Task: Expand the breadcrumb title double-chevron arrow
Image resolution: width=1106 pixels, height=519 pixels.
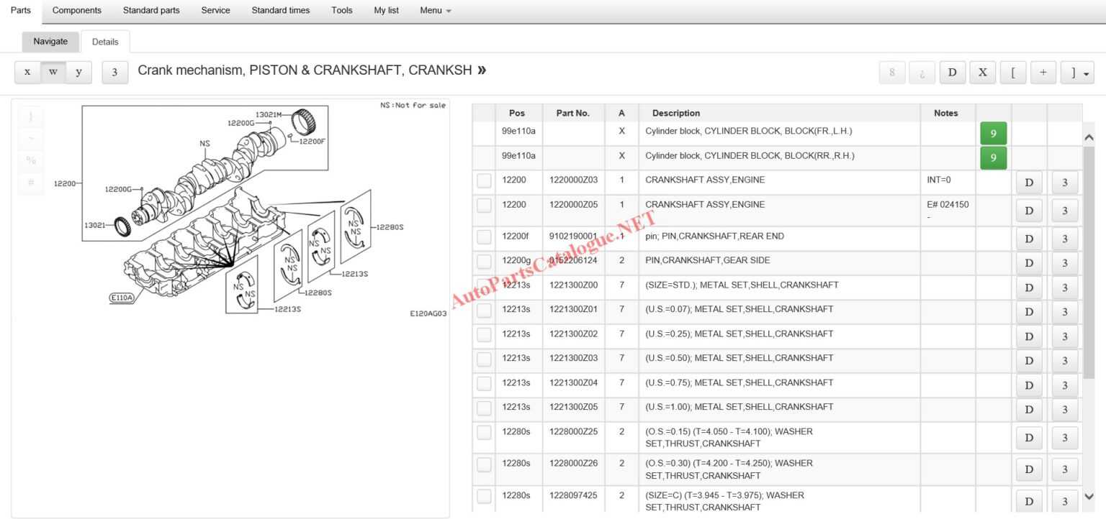Action: [x=482, y=70]
